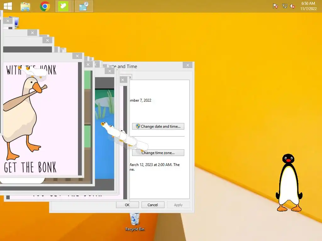322x241 pixels.
Task: Select the Desktop Goose taskbar icon
Action: tap(63, 6)
